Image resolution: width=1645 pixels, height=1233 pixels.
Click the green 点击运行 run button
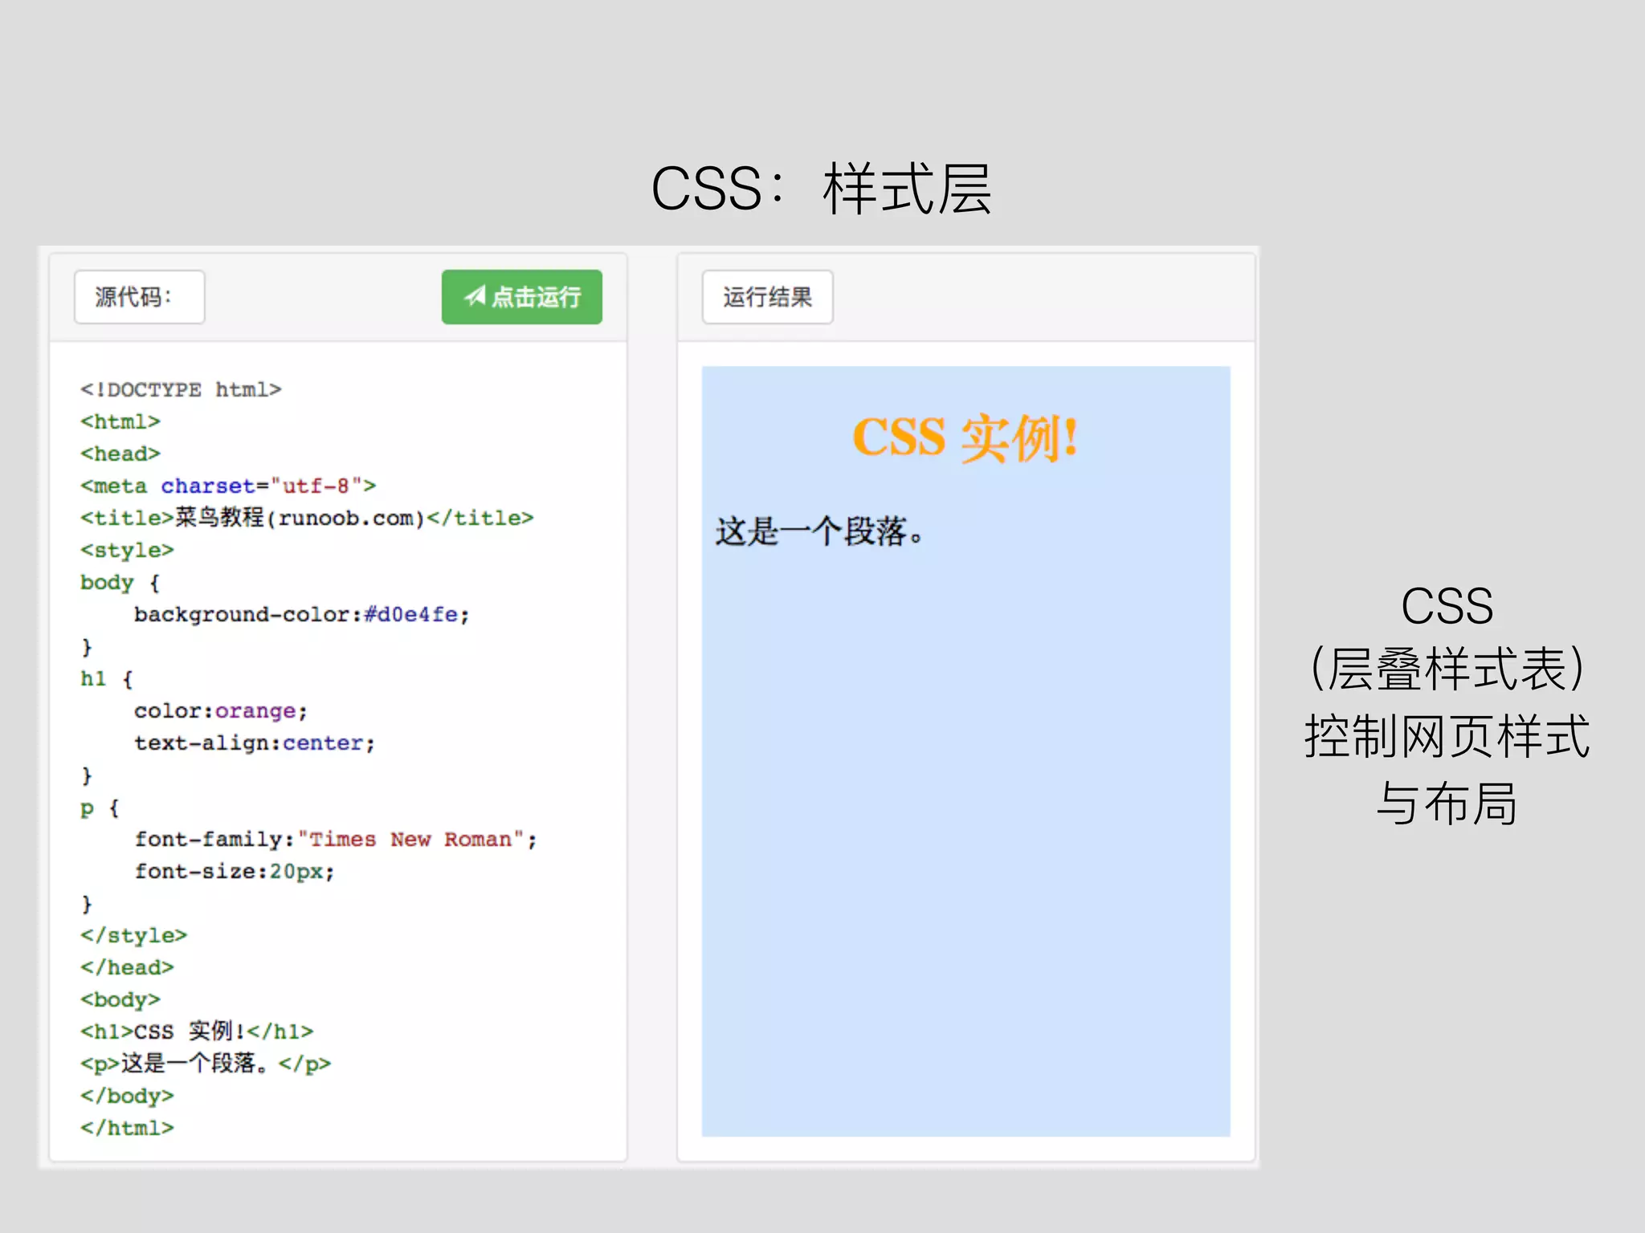[521, 297]
